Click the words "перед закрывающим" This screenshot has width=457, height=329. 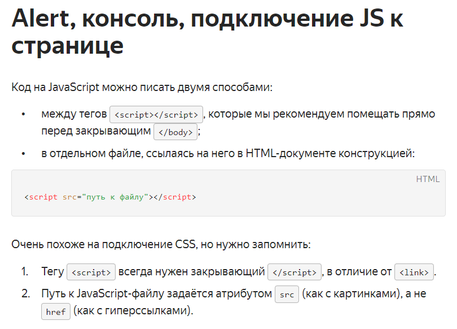tap(96, 131)
